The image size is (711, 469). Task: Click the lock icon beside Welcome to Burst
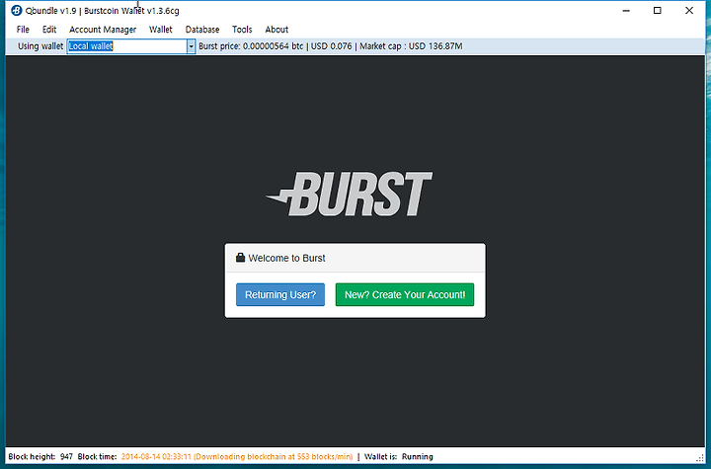240,258
